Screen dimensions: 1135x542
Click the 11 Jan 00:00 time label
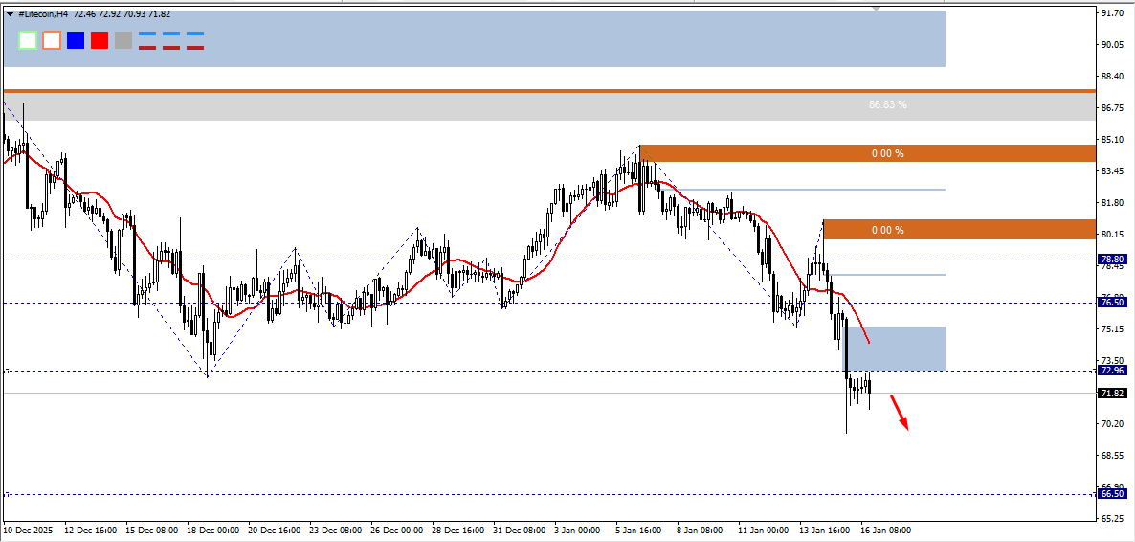(x=765, y=531)
